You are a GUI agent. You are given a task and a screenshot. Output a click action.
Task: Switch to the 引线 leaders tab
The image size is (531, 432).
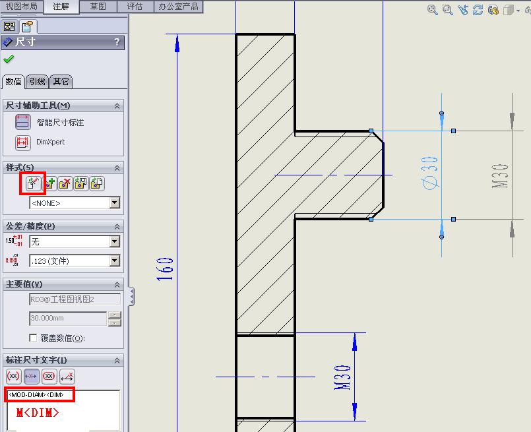[37, 82]
